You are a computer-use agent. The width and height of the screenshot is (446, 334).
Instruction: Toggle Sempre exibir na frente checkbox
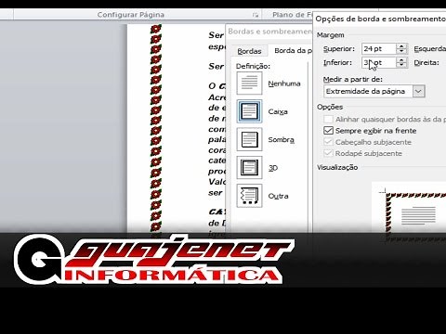point(328,131)
